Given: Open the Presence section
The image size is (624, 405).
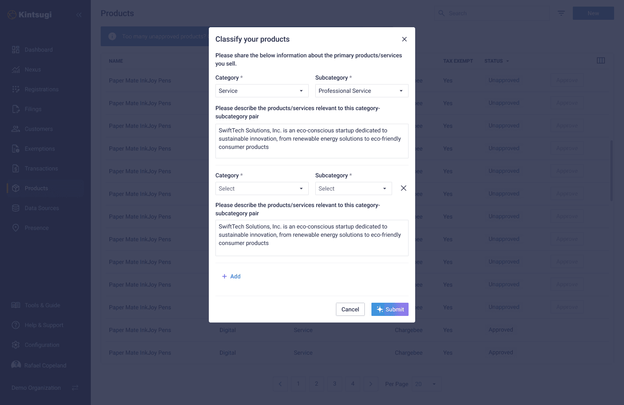Looking at the screenshot, I should (37, 228).
